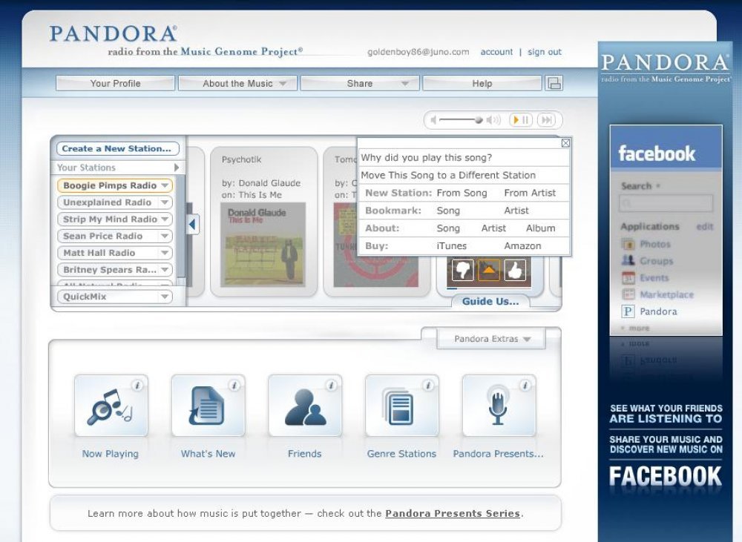The width and height of the screenshot is (742, 542).
Task: Expand the About the Music menu
Action: click(237, 83)
